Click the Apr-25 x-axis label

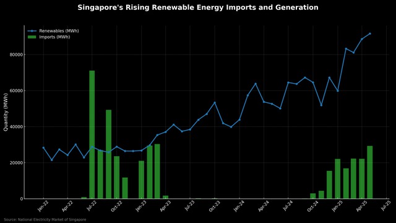[x=361, y=206]
